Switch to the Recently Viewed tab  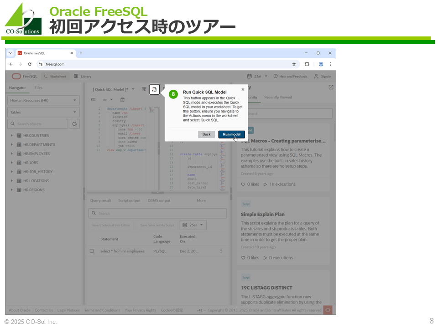(278, 97)
